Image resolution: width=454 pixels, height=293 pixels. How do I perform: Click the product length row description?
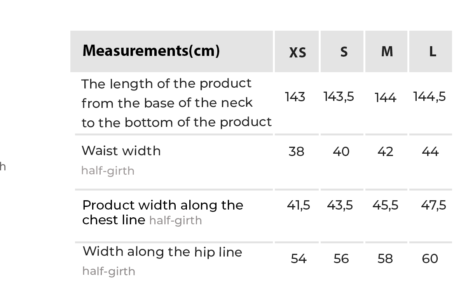pos(176,103)
